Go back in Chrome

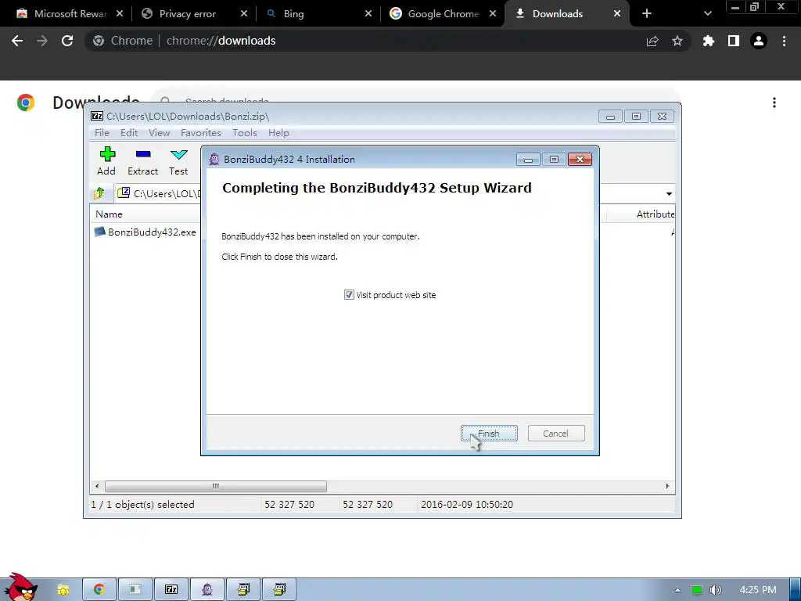[x=17, y=41]
